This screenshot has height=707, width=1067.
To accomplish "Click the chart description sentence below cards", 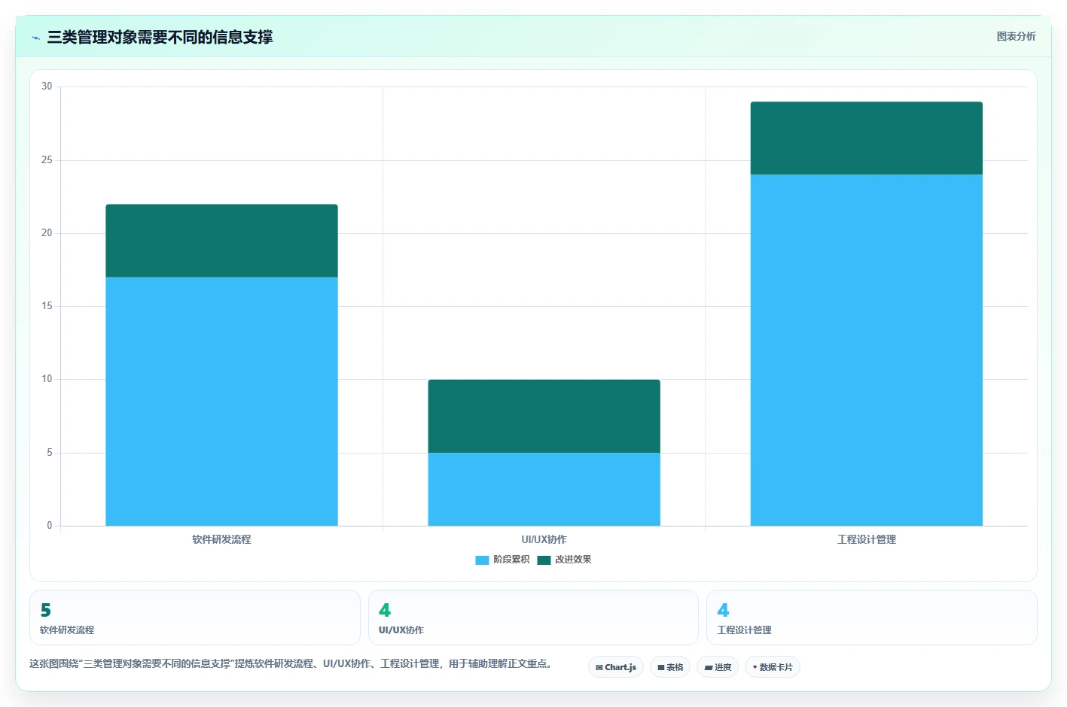I will tap(292, 663).
